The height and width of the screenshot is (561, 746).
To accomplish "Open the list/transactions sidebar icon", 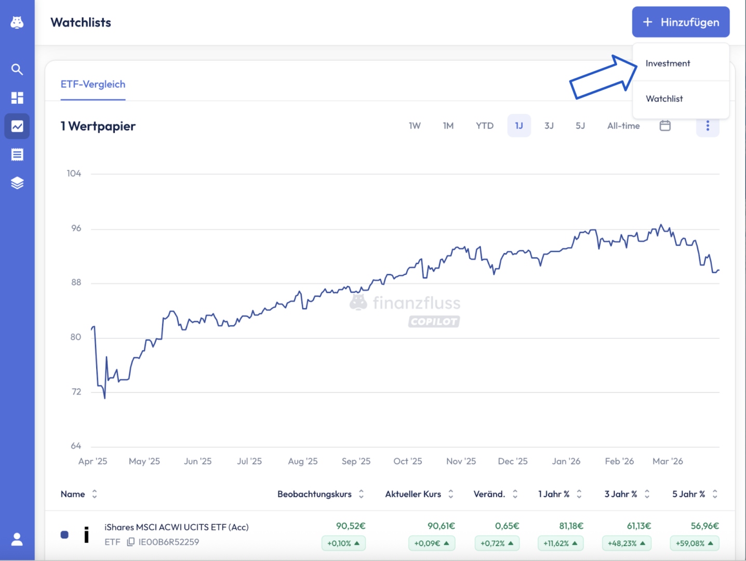I will coord(17,155).
